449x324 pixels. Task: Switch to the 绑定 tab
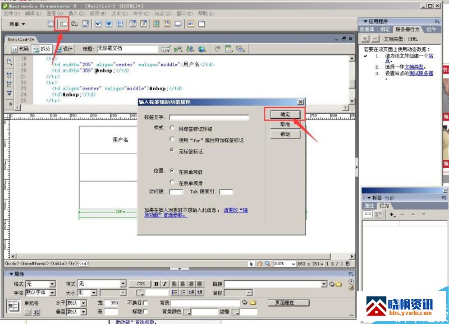coord(385,30)
